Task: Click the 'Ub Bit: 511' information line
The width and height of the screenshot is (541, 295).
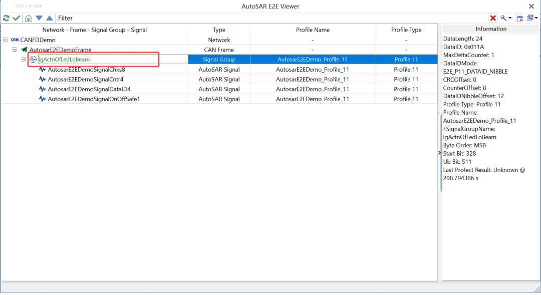Action: 457,162
